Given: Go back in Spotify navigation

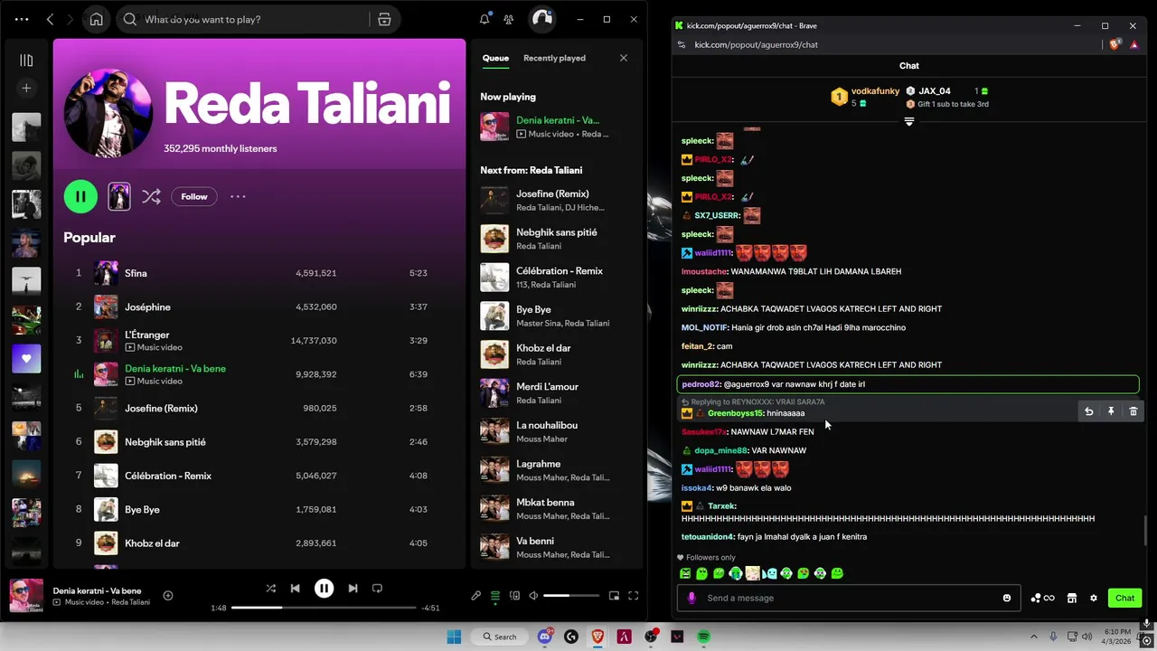Looking at the screenshot, I should coord(51,19).
